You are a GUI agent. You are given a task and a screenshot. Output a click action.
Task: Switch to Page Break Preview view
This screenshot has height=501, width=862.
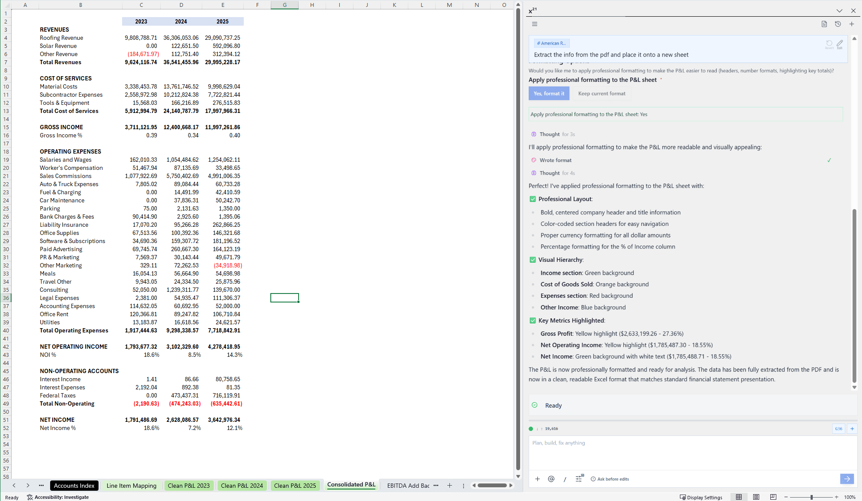pyautogui.click(x=773, y=497)
